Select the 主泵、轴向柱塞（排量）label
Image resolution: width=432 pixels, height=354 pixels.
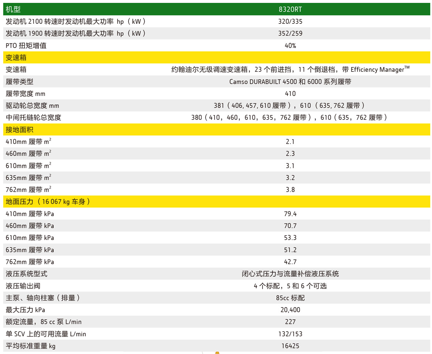tap(43, 298)
